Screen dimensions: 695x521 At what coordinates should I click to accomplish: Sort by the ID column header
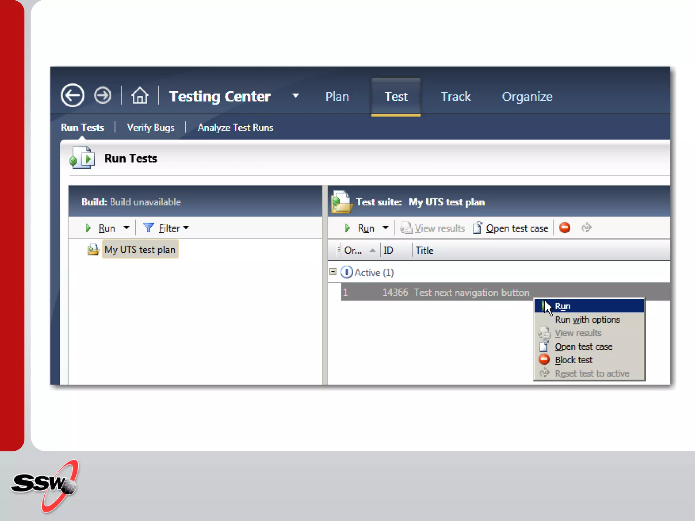[396, 250]
